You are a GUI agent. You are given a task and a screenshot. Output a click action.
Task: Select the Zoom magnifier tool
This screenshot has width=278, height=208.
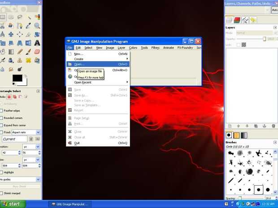point(37,25)
